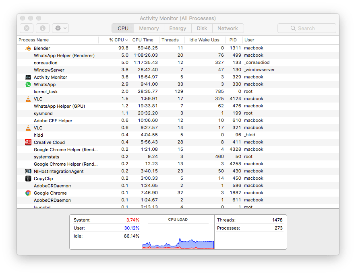
Task: Click the Blender app icon
Action: (x=28, y=48)
